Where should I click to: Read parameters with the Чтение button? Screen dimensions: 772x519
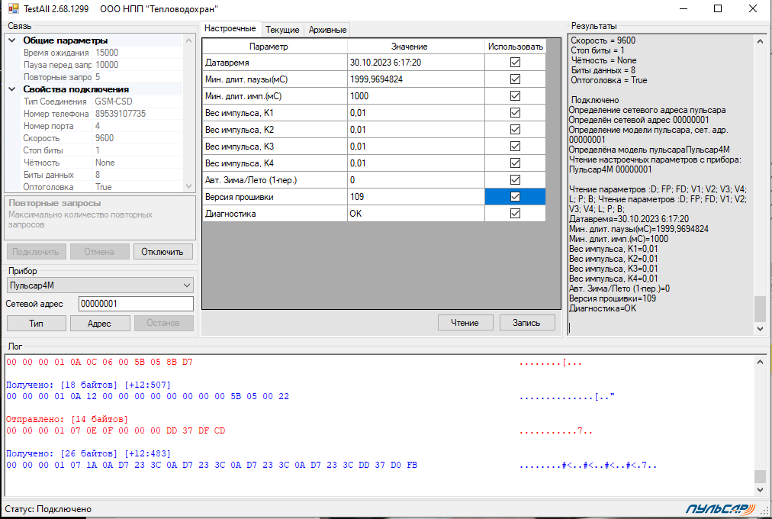tap(465, 323)
